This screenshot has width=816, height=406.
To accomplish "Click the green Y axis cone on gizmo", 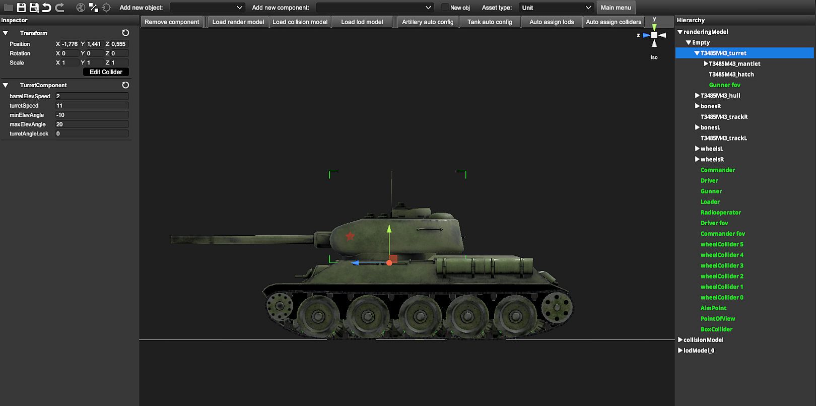I will [x=654, y=27].
